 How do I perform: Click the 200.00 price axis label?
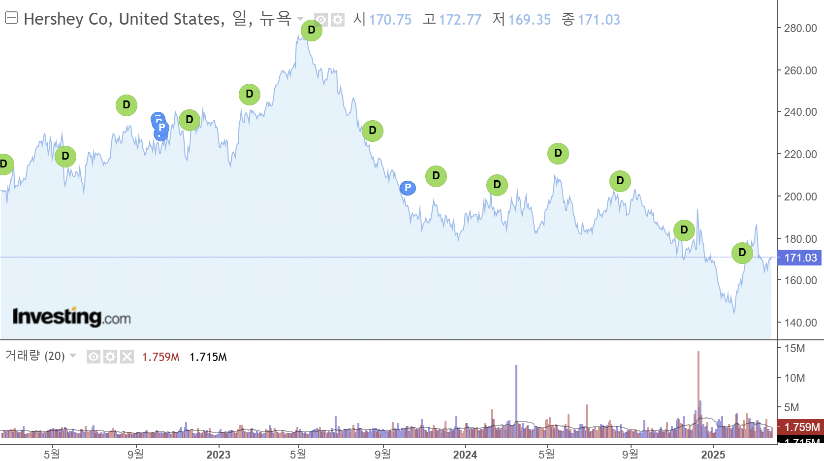(800, 197)
